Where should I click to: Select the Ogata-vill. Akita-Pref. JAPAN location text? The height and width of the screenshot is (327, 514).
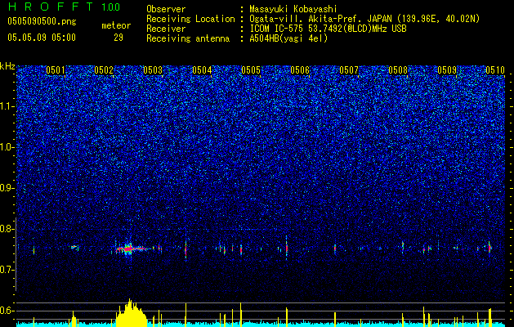pos(364,19)
